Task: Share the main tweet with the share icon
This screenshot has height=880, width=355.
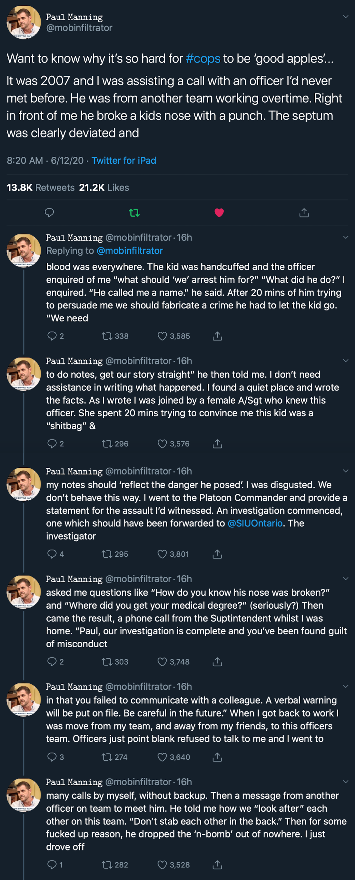Action: [304, 213]
